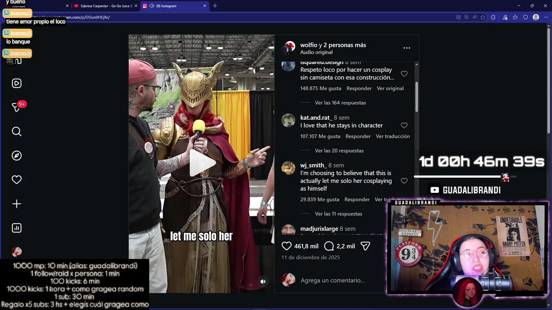Open a new browser tab
552x310 pixels.
tap(215, 6)
